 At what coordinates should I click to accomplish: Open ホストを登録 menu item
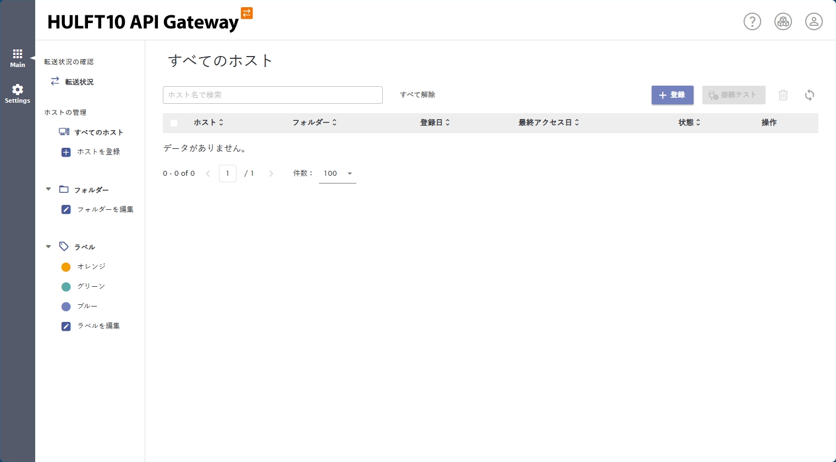coord(98,152)
